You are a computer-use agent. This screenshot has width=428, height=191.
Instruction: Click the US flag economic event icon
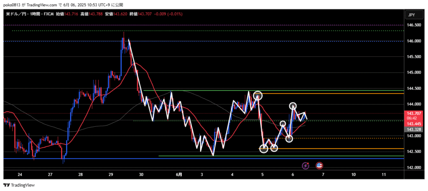pyautogui.click(x=319, y=166)
